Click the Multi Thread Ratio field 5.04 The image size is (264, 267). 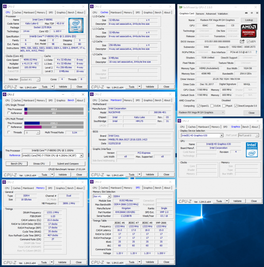75,133
